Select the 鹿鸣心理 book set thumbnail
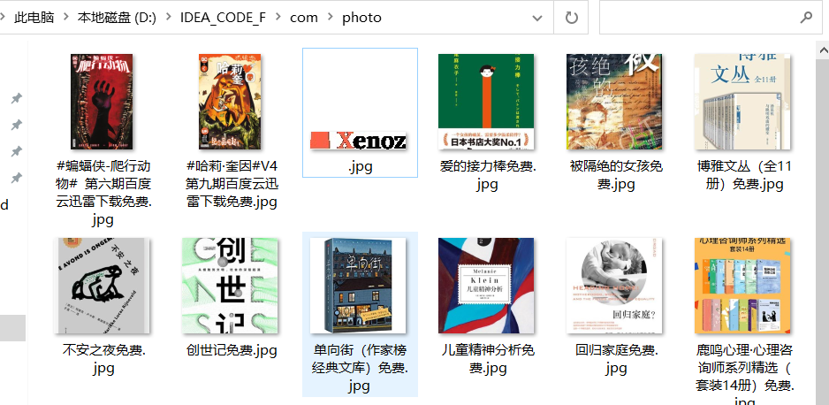Viewport: 829px width, 405px height. (x=742, y=286)
